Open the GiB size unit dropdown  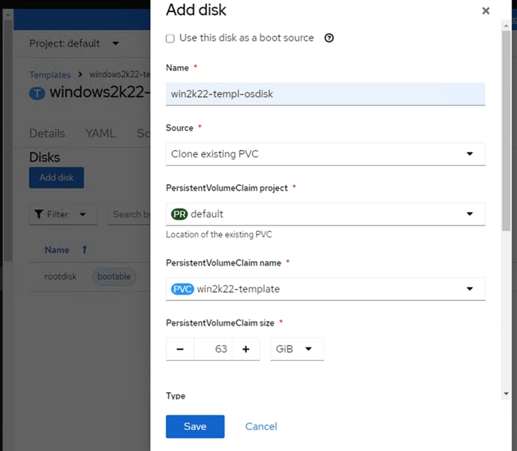pyautogui.click(x=296, y=349)
